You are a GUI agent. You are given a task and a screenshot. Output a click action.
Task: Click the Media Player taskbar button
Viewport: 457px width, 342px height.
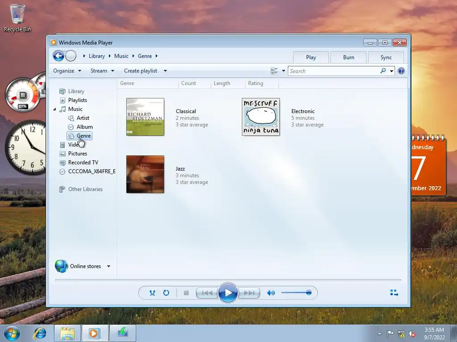(95, 333)
